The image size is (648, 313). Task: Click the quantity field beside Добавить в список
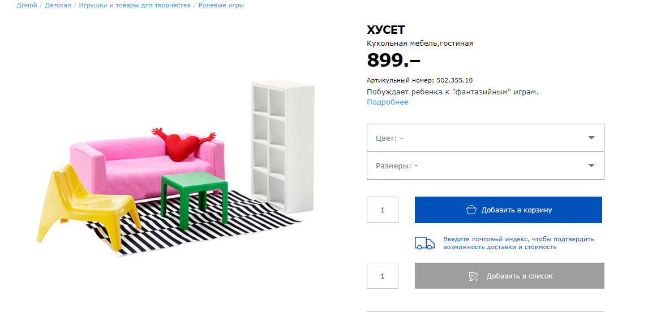pos(383,276)
